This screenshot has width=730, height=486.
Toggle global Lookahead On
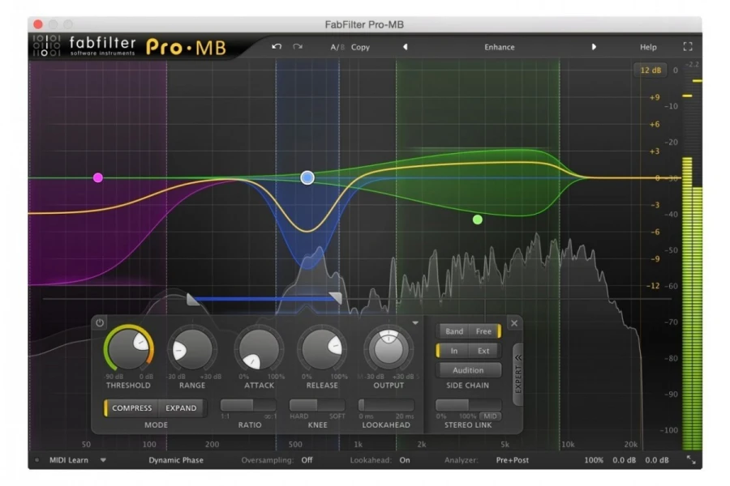pyautogui.click(x=405, y=460)
